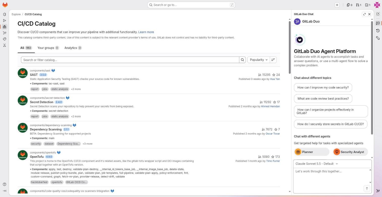Open merge requests counter icon

pos(359,5)
